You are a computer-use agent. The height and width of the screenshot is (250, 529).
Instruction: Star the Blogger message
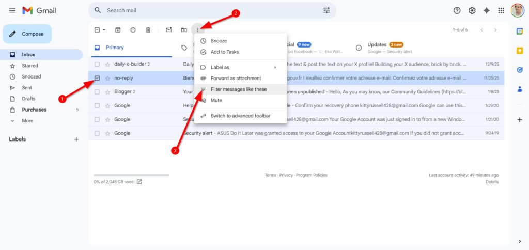tap(107, 92)
